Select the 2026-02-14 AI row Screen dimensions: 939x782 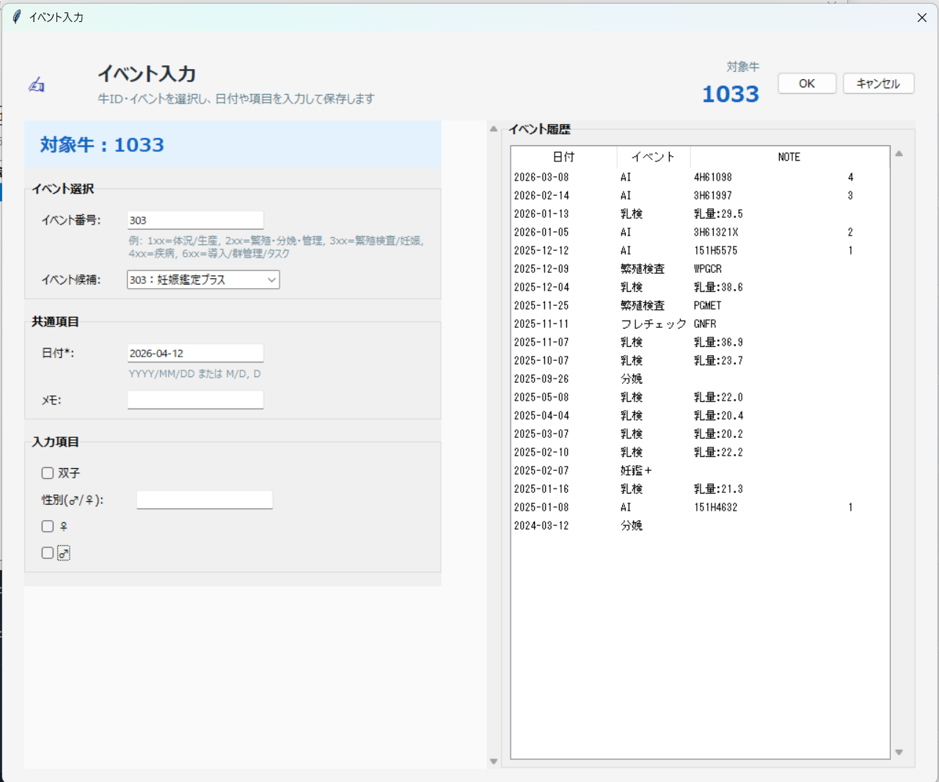tap(700, 196)
